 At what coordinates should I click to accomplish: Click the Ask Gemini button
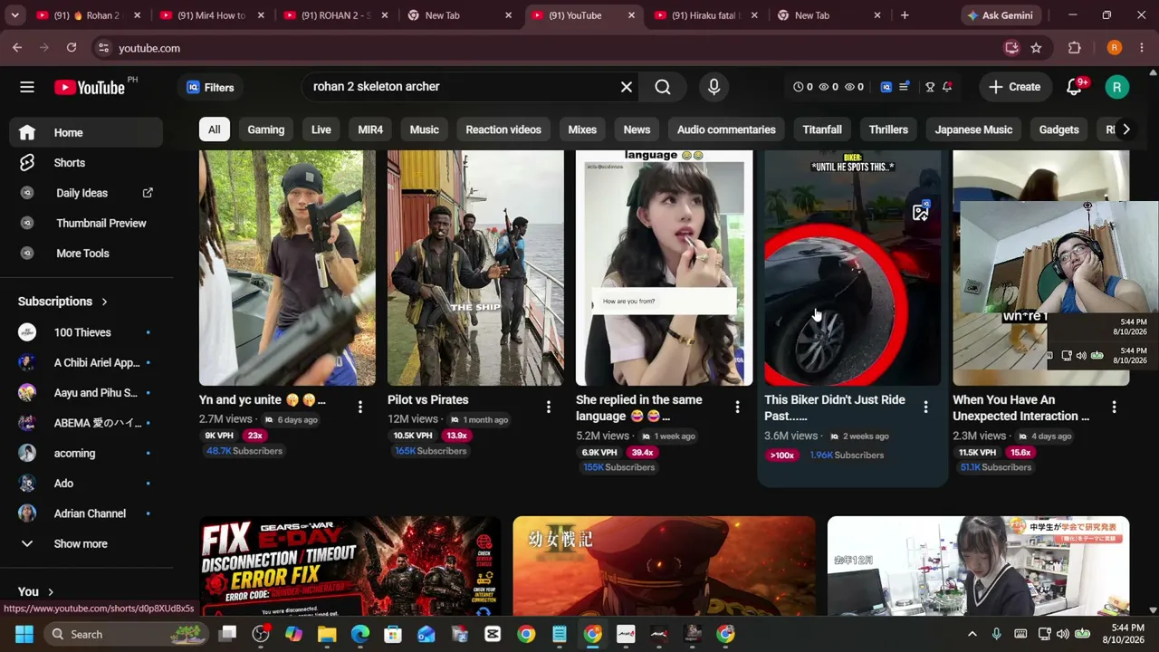pyautogui.click(x=1001, y=15)
